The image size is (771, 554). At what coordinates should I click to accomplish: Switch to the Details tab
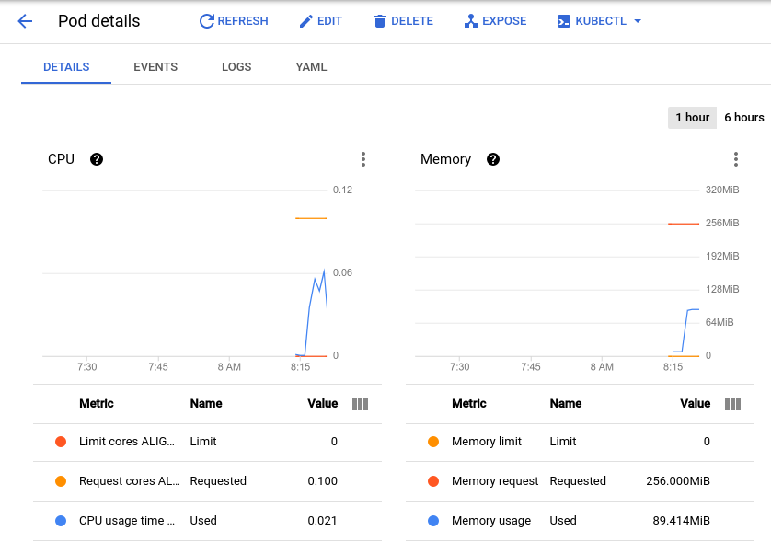[66, 67]
